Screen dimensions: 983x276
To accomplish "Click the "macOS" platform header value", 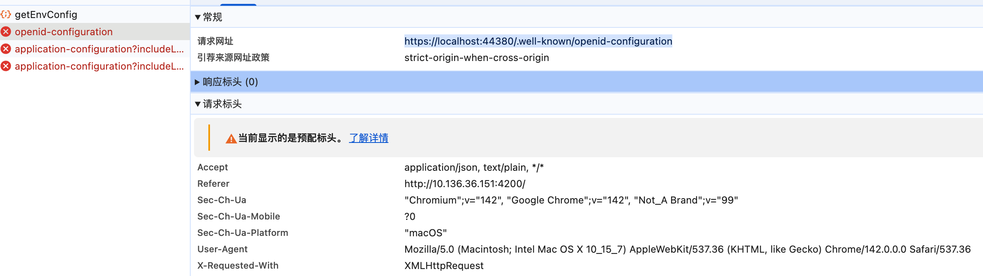I will pyautogui.click(x=425, y=233).
